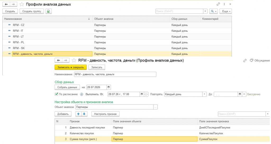Select the RFM - SK row

click(x=117, y=48)
